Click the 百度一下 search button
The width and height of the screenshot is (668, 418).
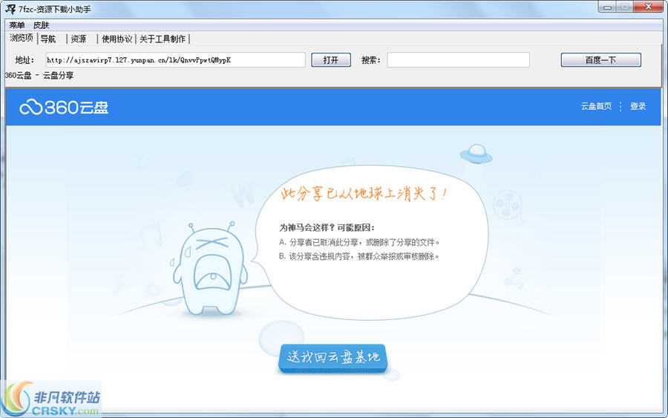coord(600,60)
